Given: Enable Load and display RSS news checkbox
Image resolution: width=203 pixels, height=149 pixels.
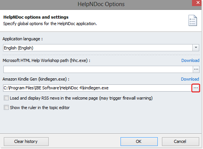Looking at the screenshot, I should (x=6, y=98).
